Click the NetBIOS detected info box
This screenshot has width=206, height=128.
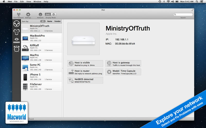point(85,80)
